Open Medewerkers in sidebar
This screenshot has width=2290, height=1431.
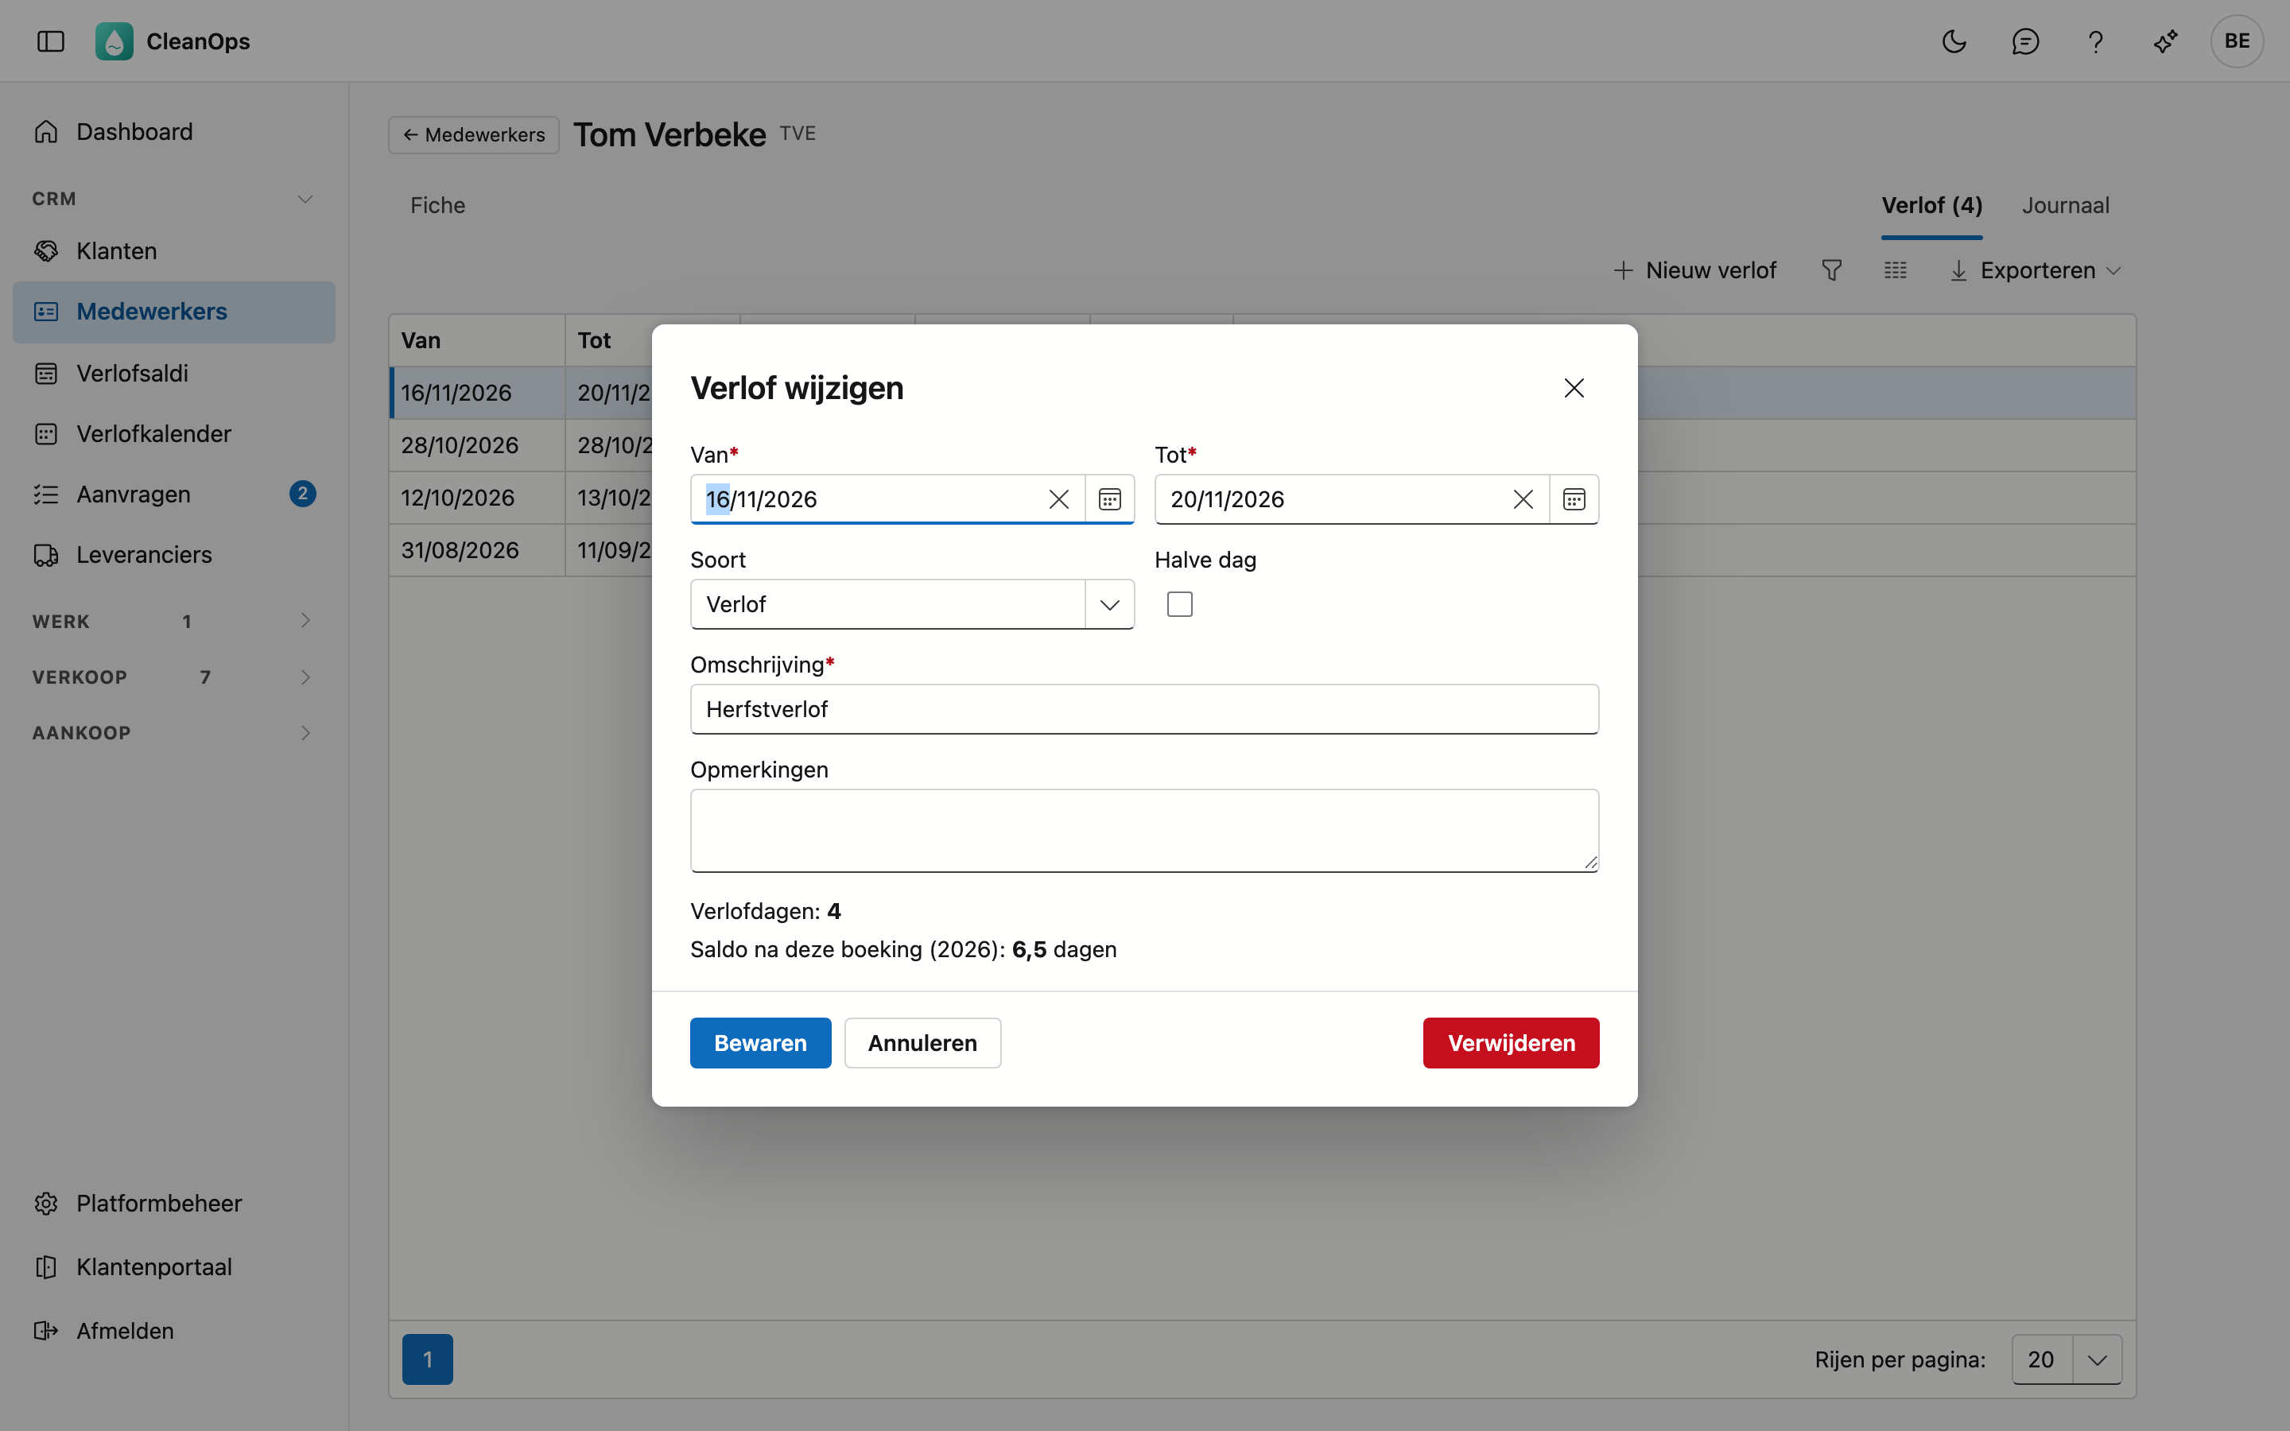click(174, 312)
